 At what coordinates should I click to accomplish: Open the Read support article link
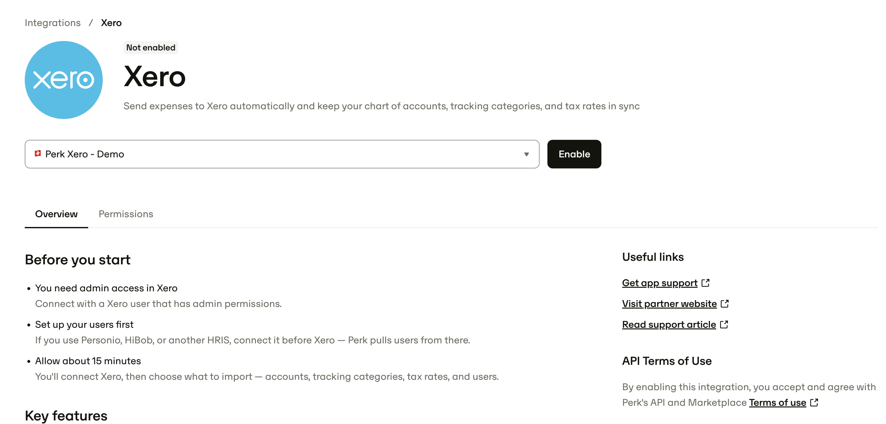(x=669, y=324)
